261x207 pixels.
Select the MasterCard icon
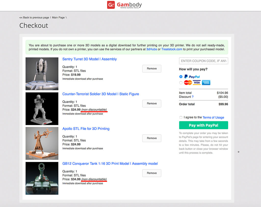(x=188, y=82)
